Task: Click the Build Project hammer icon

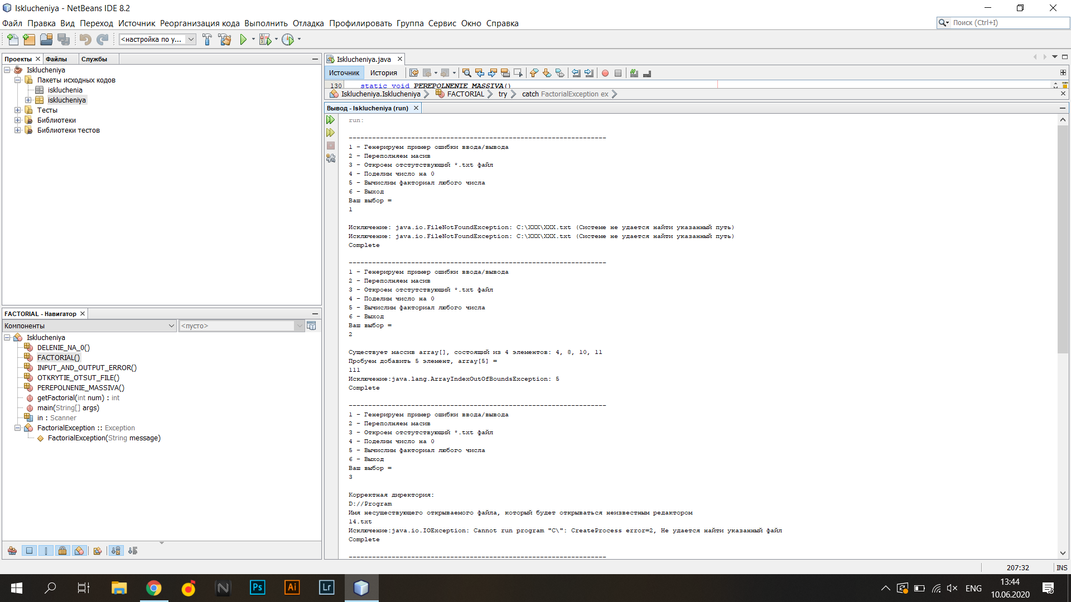Action: 207,40
